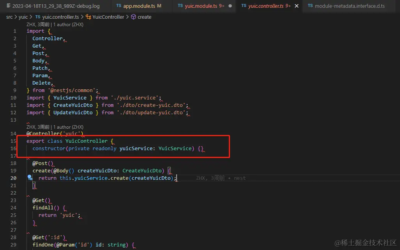400x250 pixels.
Task: Click the '@nestjs/common' string on line 9
Action: click(71, 90)
